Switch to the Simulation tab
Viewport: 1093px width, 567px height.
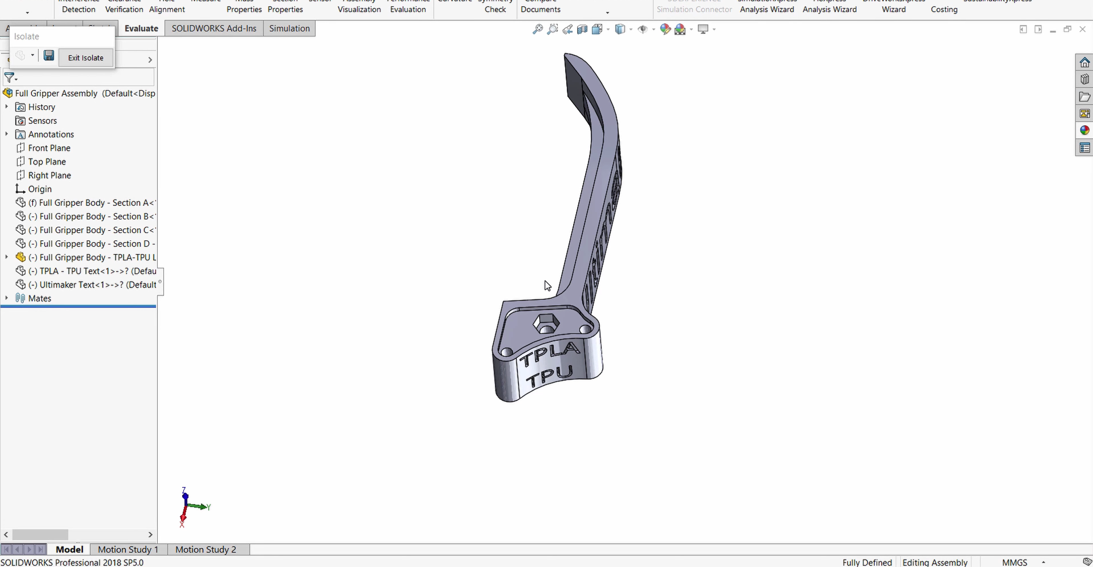click(289, 28)
